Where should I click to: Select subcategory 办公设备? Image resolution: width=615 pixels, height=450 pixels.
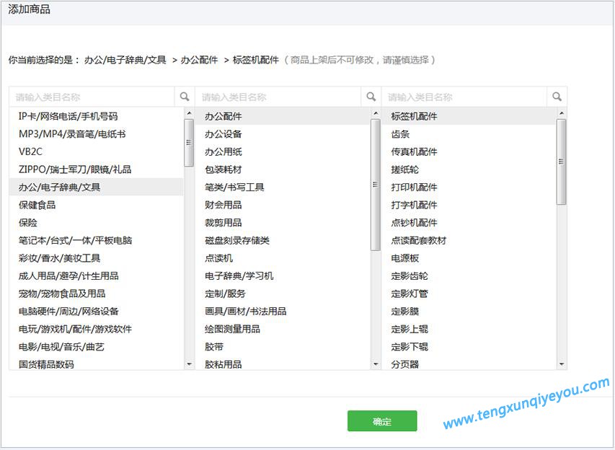pyautogui.click(x=283, y=134)
